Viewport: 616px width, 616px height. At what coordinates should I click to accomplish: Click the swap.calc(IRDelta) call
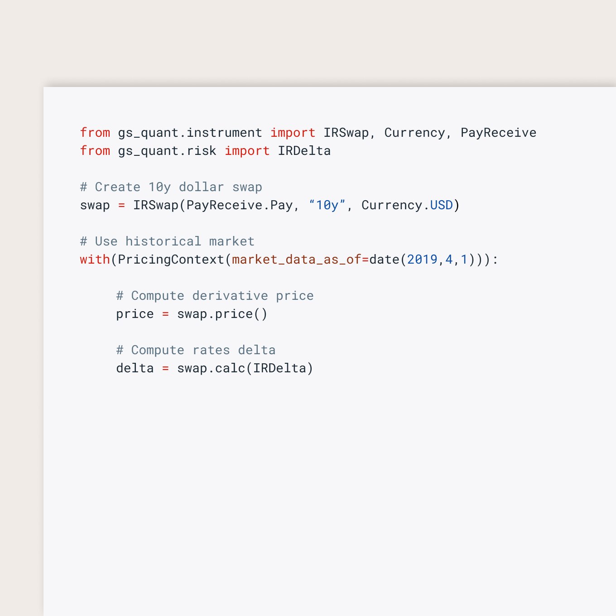[x=245, y=368]
